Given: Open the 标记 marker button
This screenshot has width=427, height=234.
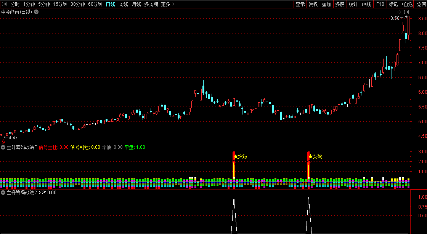Looking at the screenshot, I should (x=393, y=4).
